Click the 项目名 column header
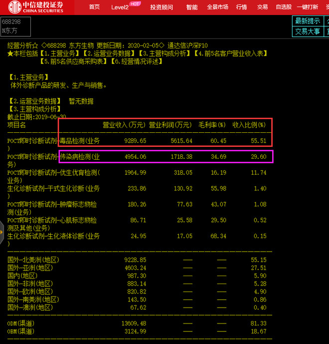The image size is (329, 344). tap(16, 125)
